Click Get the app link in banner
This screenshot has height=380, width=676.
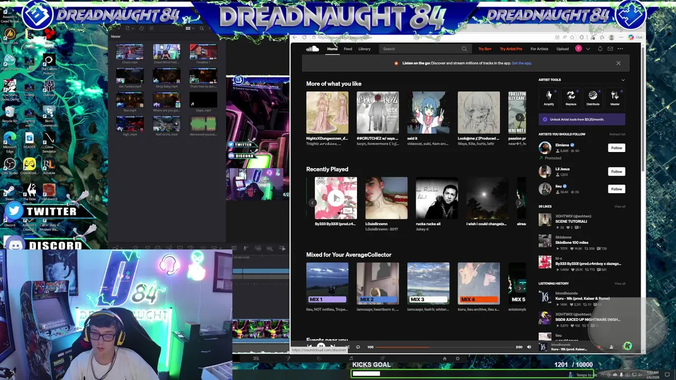click(521, 63)
